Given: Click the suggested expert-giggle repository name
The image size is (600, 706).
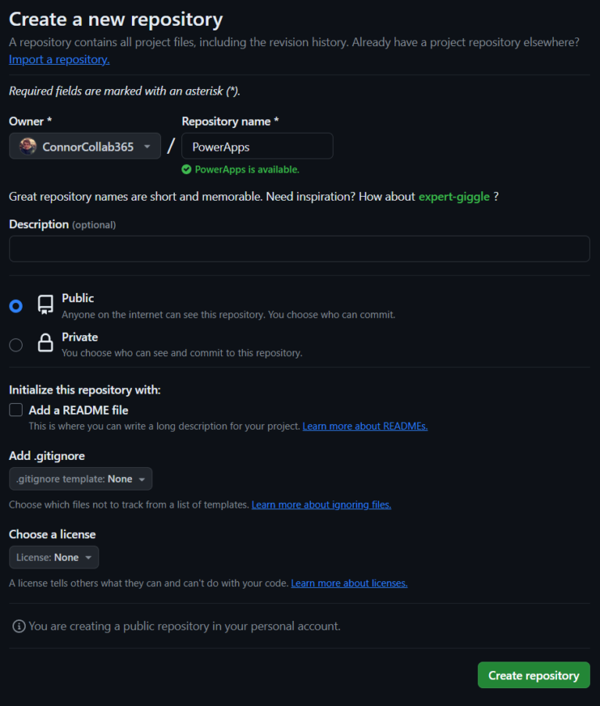Looking at the screenshot, I should (454, 196).
